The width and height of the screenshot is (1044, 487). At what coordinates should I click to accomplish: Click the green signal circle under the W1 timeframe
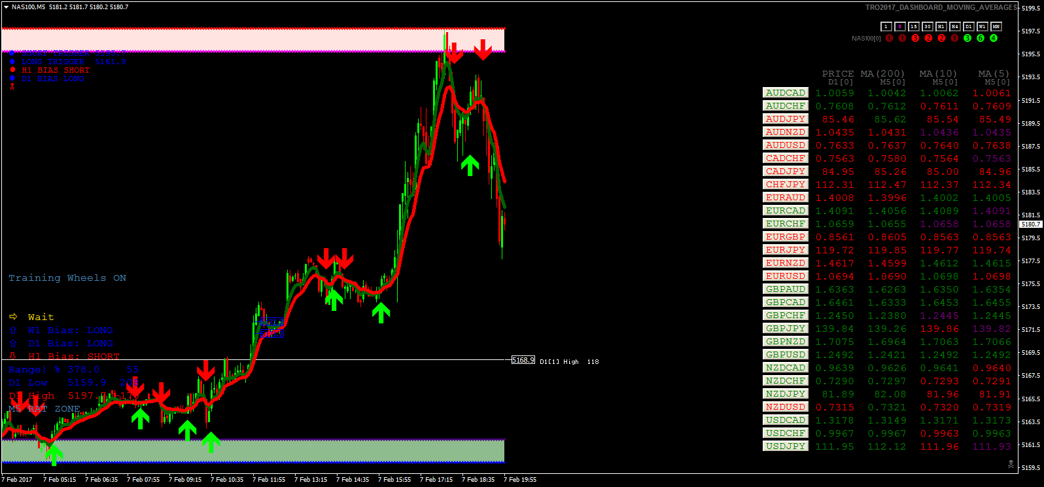point(981,38)
